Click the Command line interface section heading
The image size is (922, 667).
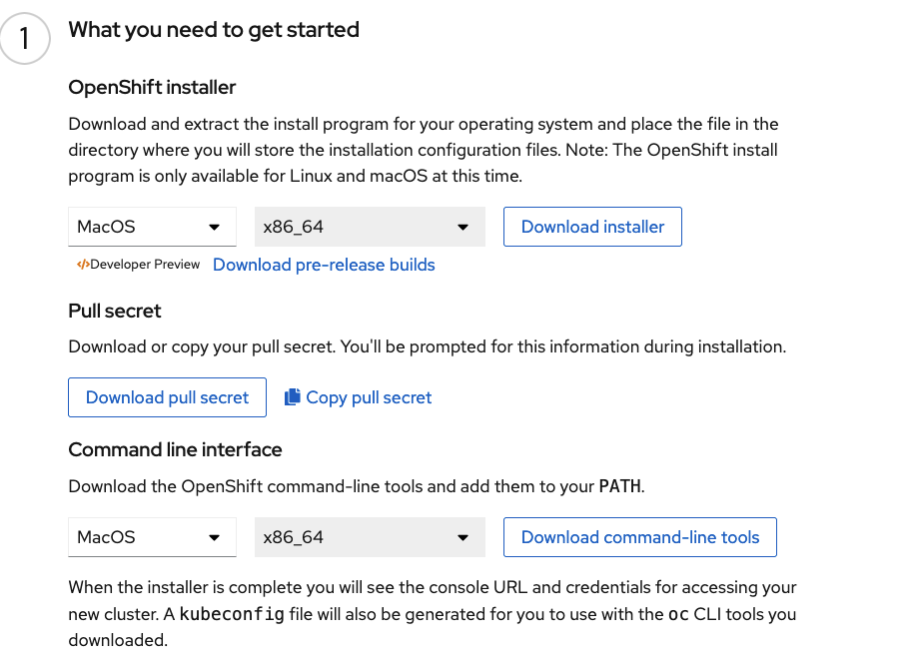tap(175, 449)
